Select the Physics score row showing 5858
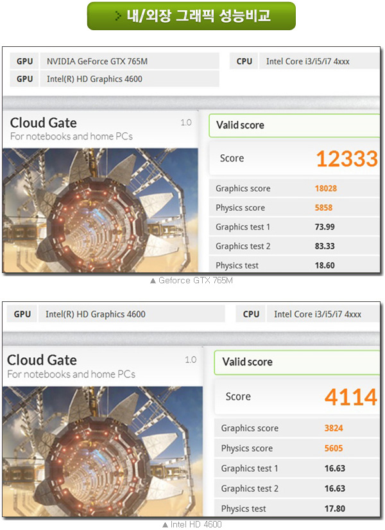This screenshot has height=530, width=385. [x=295, y=208]
